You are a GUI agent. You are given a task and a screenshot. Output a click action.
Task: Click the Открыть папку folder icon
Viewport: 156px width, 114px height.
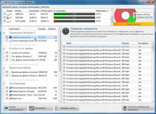[x=57, y=108]
